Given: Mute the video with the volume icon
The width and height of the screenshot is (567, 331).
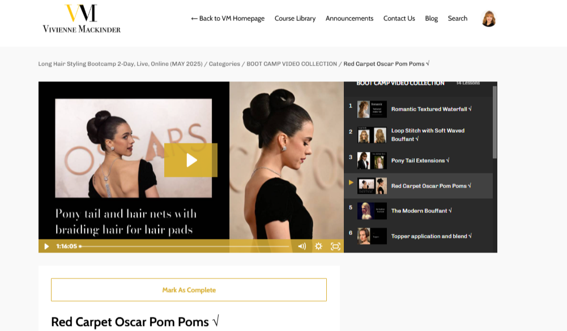Looking at the screenshot, I should coord(302,246).
